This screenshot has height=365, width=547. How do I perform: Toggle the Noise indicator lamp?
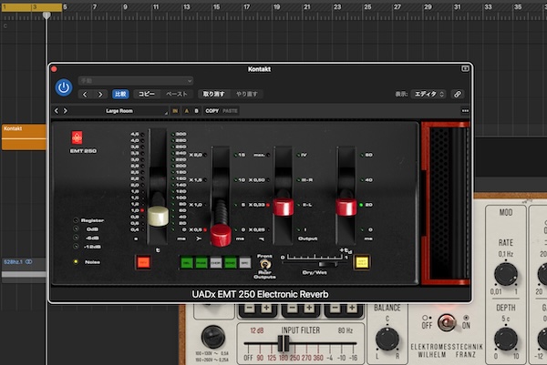76,261
